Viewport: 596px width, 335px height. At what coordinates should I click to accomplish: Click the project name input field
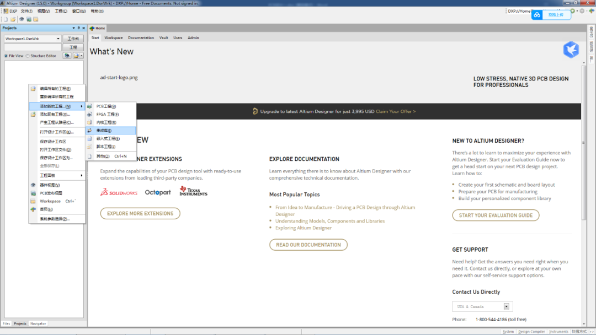click(x=33, y=47)
